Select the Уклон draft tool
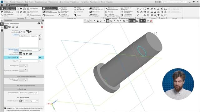 tap(77, 15)
